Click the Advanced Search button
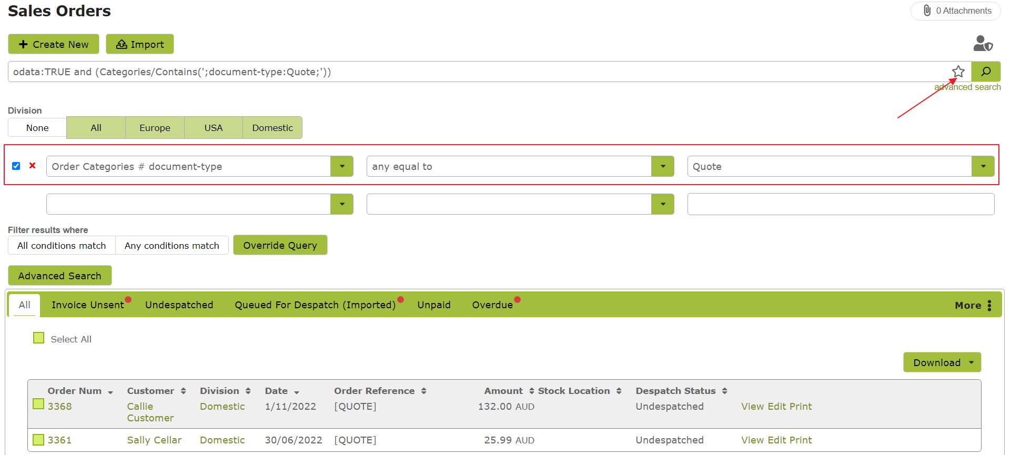Viewport: 1011px width, 455px height. click(60, 276)
